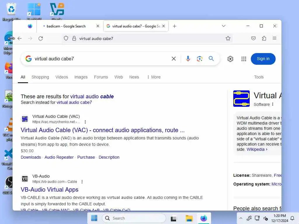Clear the search query with X
This screenshot has height=224, width=299.
[173, 59]
